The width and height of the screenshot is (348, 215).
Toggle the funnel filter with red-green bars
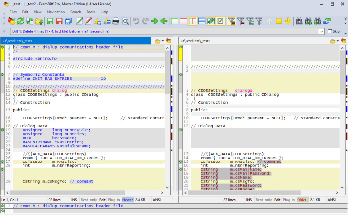pyautogui.click(x=231, y=21)
